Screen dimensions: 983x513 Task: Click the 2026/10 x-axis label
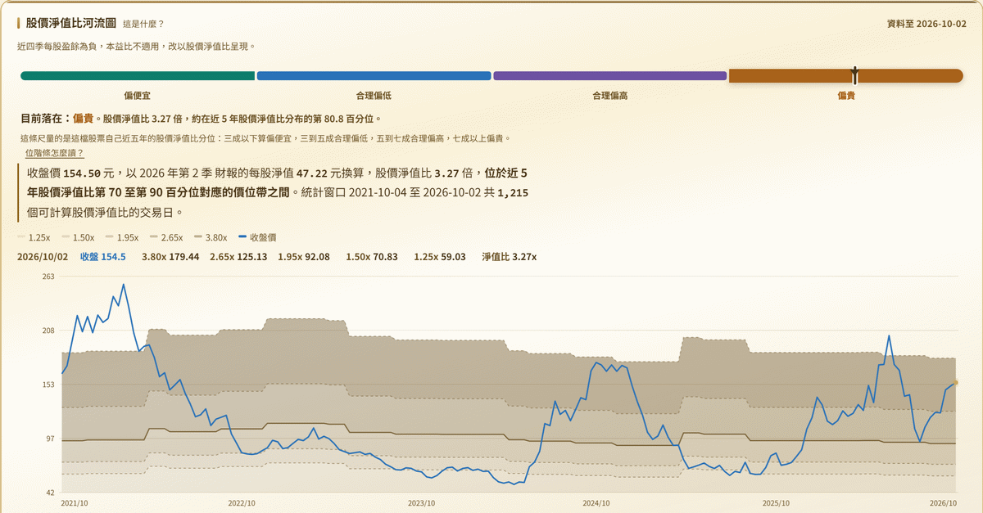point(943,503)
